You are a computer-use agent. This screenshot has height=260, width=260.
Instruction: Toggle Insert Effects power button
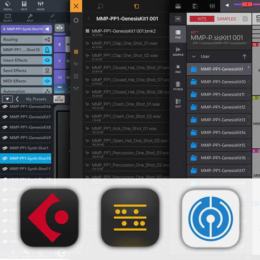47,60
